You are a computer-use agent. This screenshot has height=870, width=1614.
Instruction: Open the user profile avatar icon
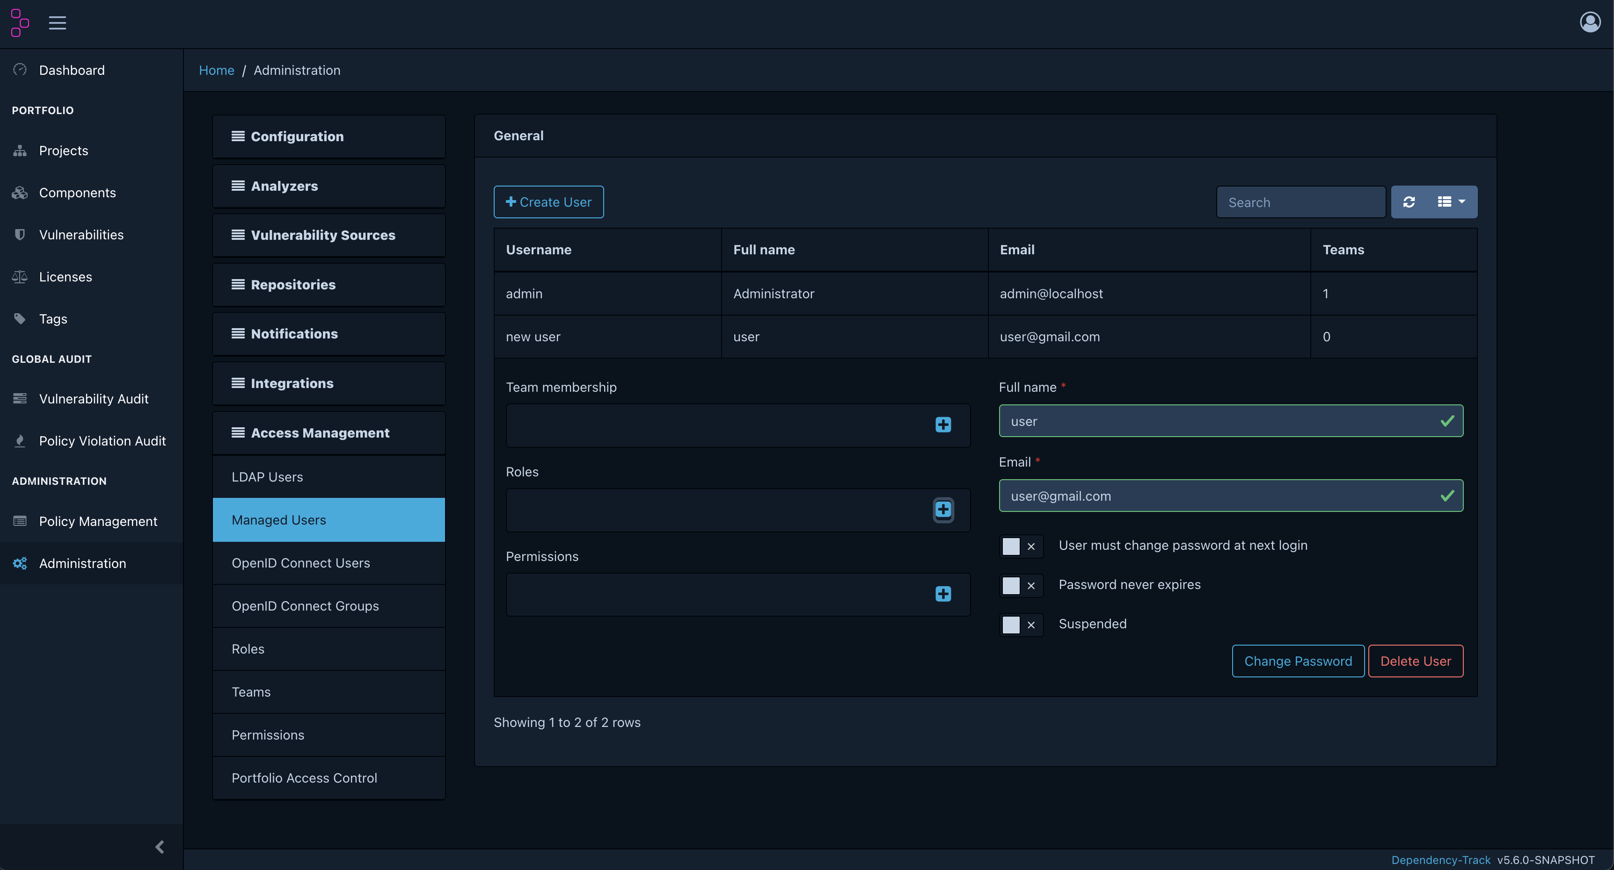click(x=1590, y=22)
